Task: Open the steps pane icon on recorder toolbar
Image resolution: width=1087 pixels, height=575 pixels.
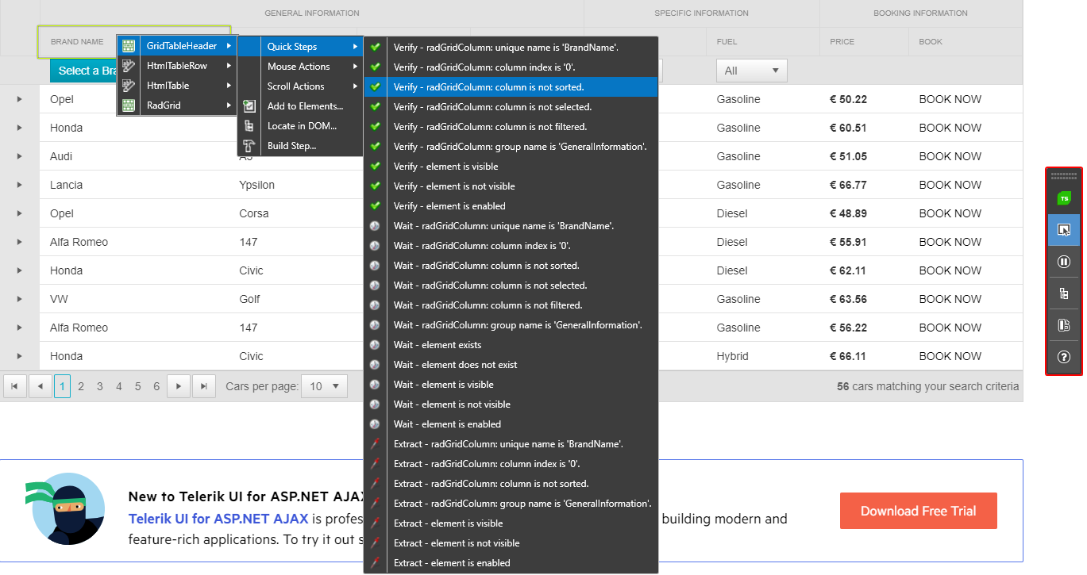Action: pyautogui.click(x=1064, y=324)
